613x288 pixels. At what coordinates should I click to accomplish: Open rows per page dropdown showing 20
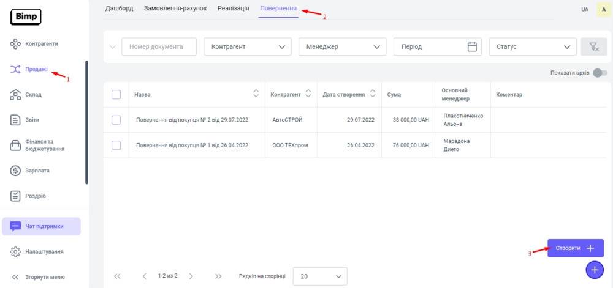click(x=320, y=276)
